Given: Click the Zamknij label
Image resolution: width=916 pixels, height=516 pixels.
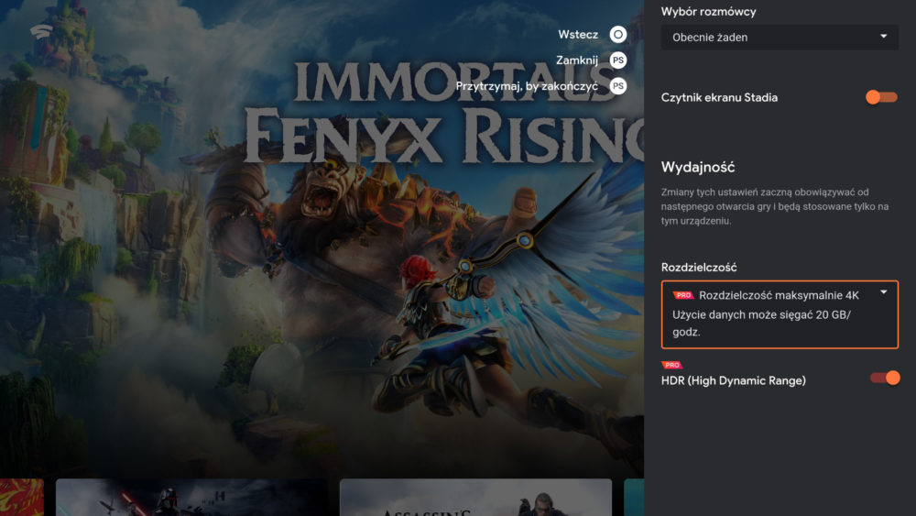Looking at the screenshot, I should (576, 60).
